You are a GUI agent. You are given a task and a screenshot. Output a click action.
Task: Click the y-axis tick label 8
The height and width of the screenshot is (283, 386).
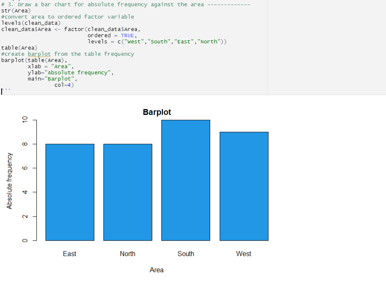(25, 144)
